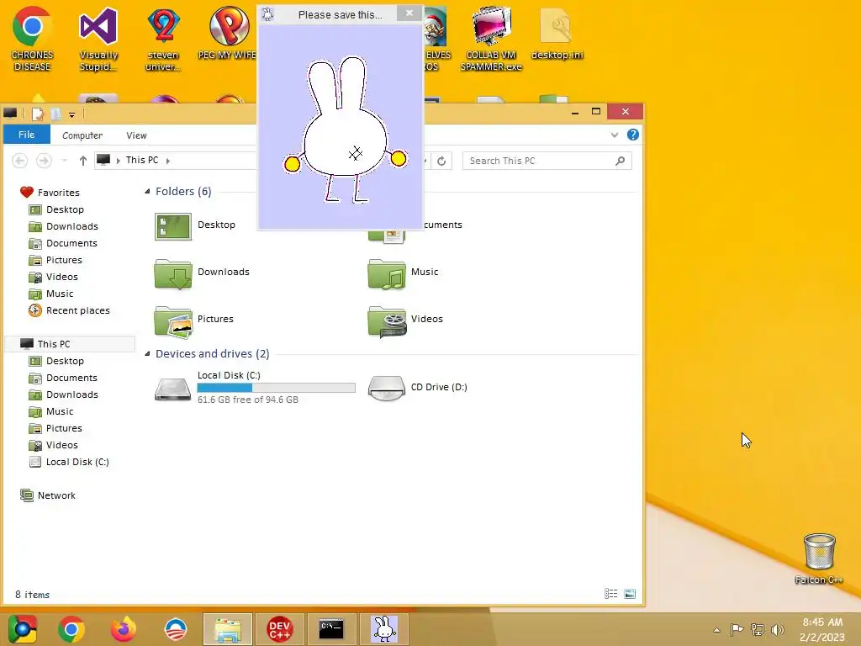Select Music under Favorites
861x646 pixels.
51,294
